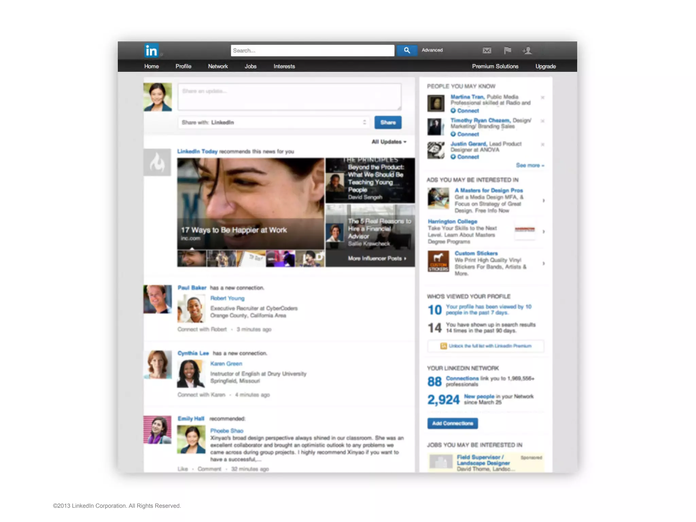This screenshot has width=696, height=522.
Task: Click the Upgrade menu item
Action: click(546, 66)
